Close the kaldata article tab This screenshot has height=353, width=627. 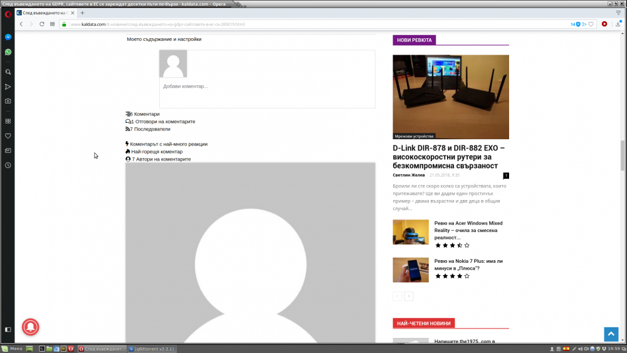tap(72, 13)
